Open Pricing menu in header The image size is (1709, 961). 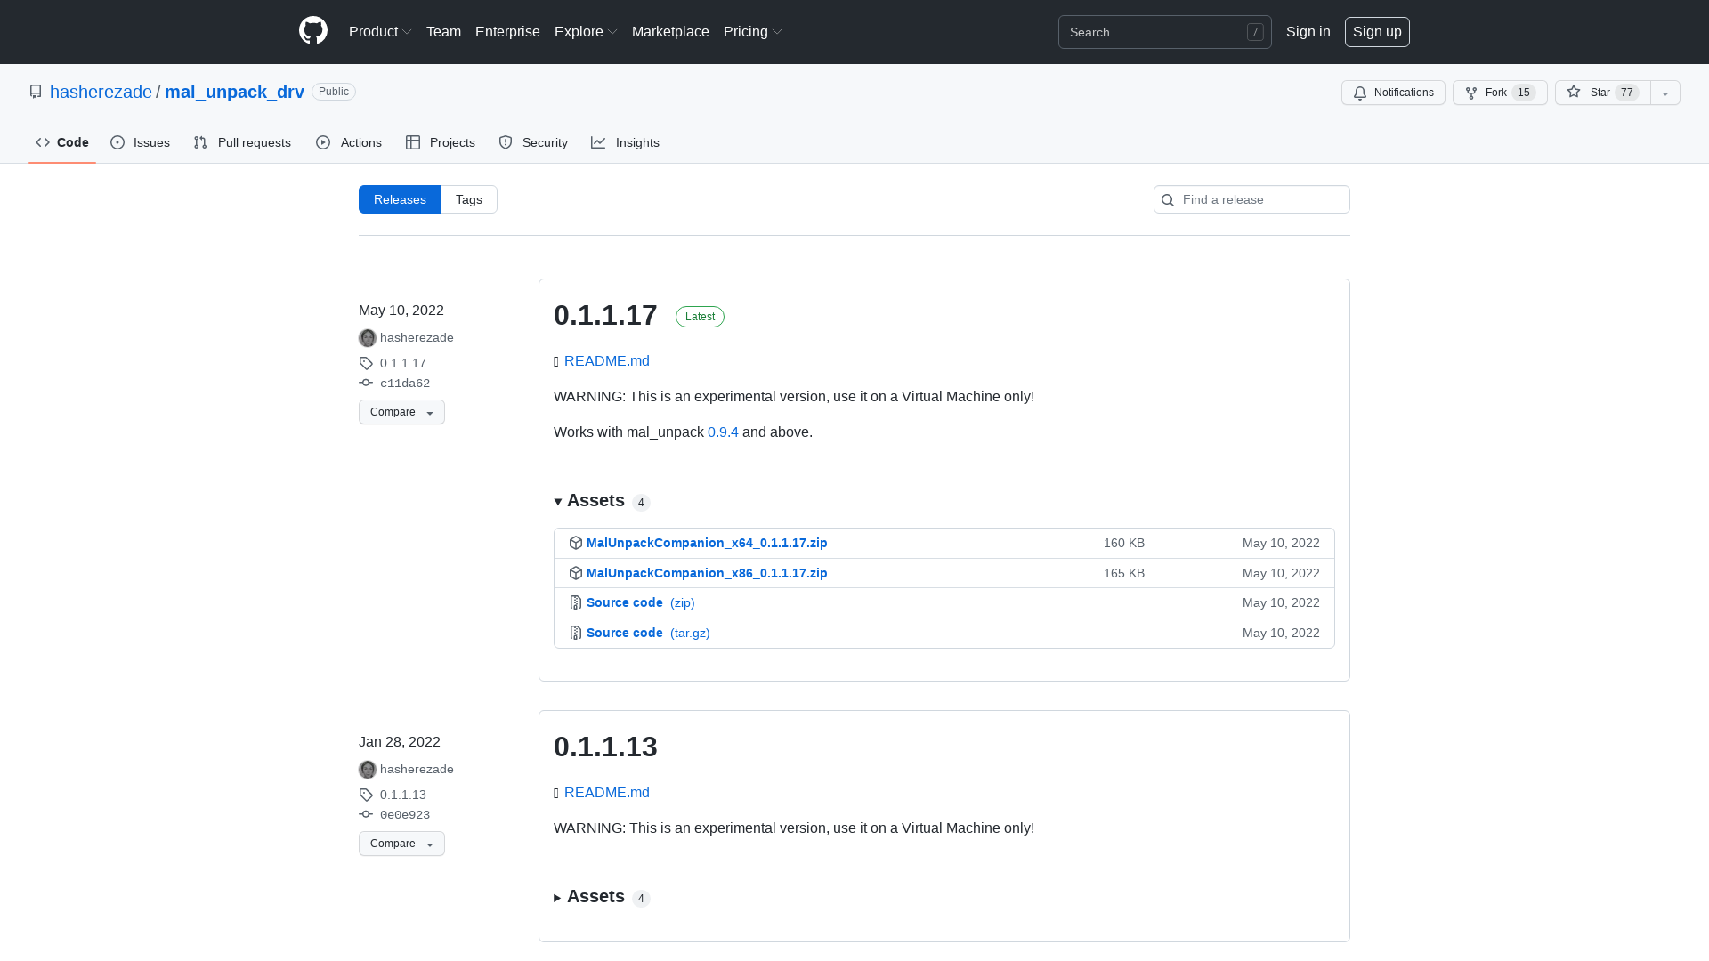753,32
